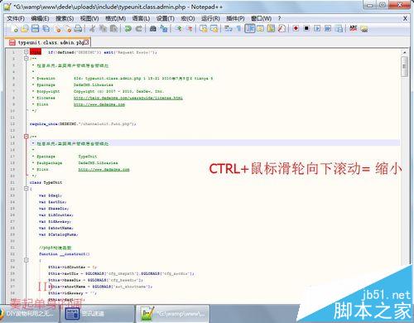The height and width of the screenshot is (323, 414).
Task: Open the 文件(F) menu
Action: coord(16,18)
